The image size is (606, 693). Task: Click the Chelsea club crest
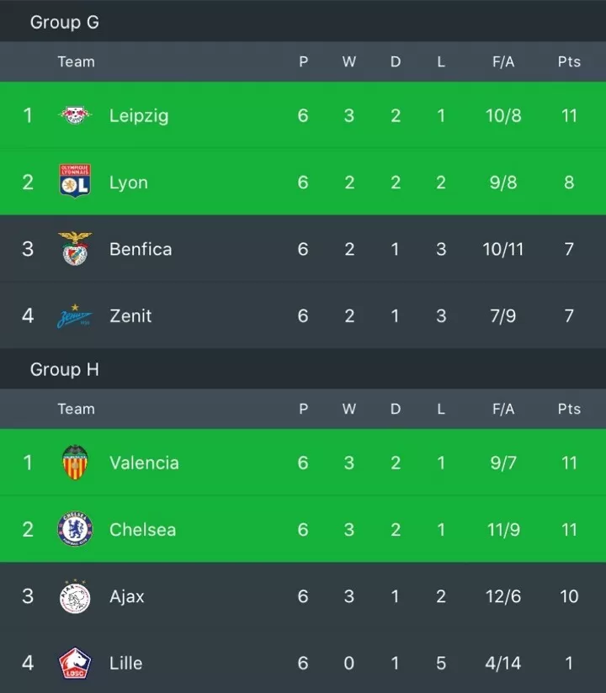75,529
